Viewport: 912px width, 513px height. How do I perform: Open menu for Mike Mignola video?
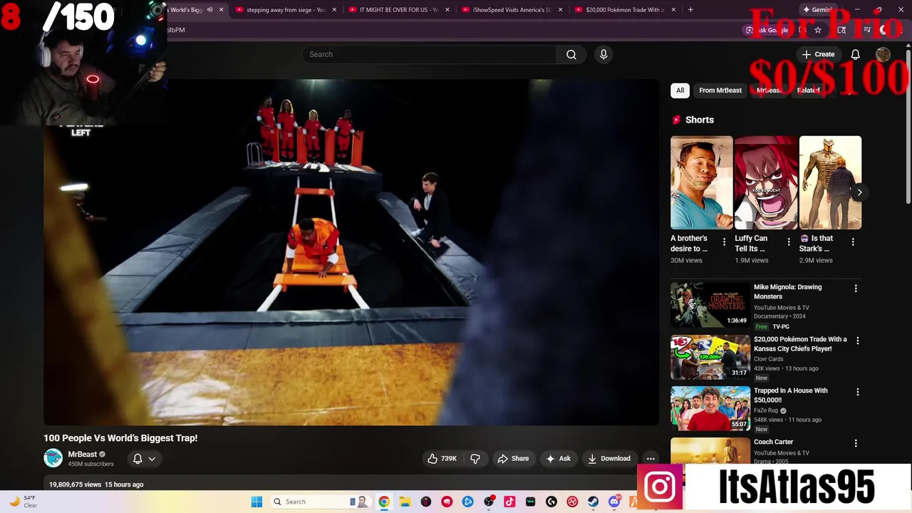(x=856, y=289)
